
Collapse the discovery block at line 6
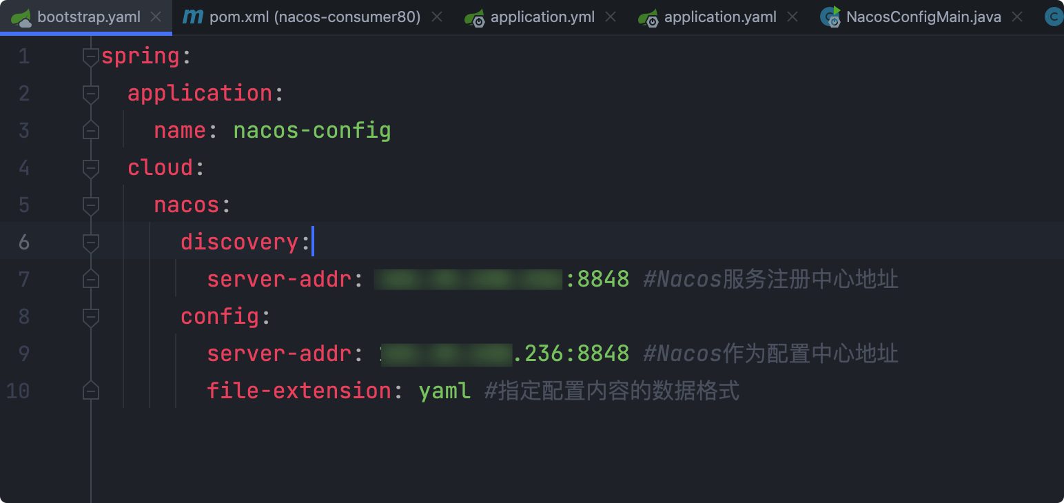pos(90,242)
